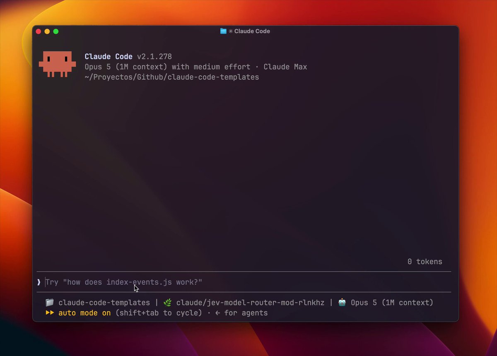Click the "0 tokens" counter
Viewport: 497px width, 356px height.
point(425,262)
